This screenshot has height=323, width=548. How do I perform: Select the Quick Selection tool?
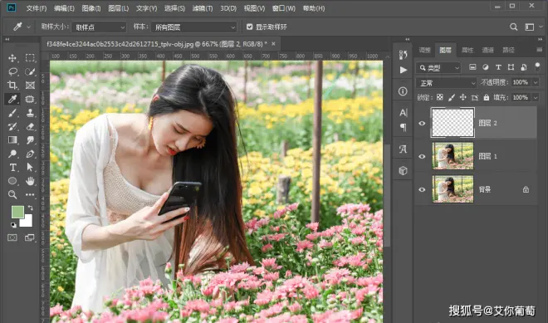pyautogui.click(x=30, y=71)
